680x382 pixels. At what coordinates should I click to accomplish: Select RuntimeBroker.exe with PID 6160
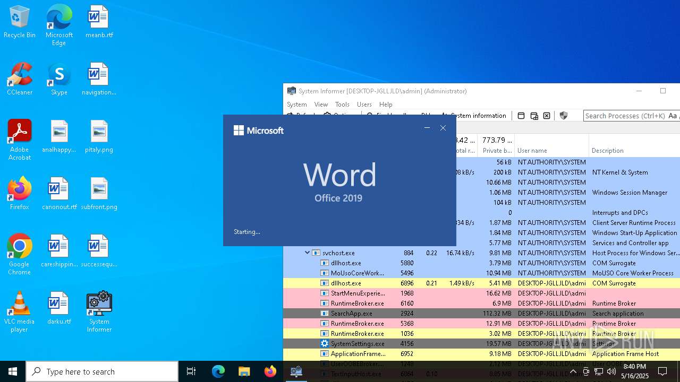pos(481,303)
